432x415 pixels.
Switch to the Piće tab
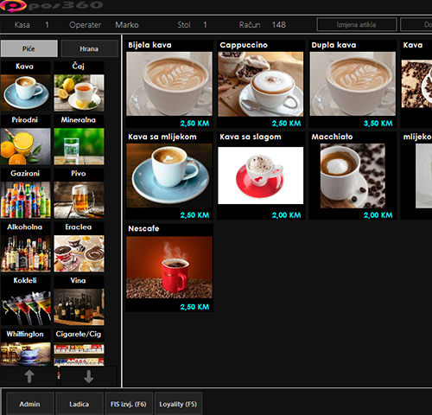(29, 48)
